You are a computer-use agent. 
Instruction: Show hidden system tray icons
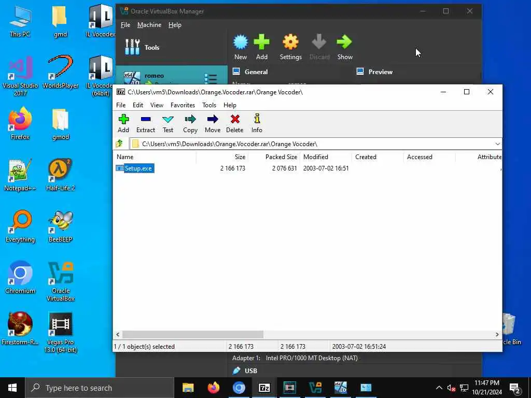[439, 388]
